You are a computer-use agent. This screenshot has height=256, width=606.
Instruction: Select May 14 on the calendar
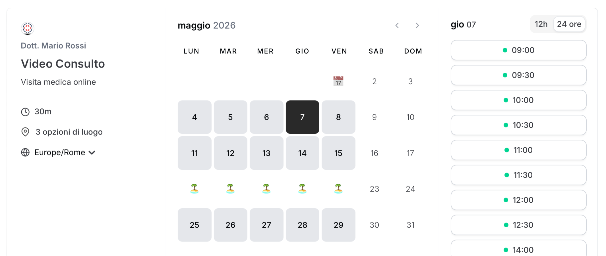click(302, 153)
